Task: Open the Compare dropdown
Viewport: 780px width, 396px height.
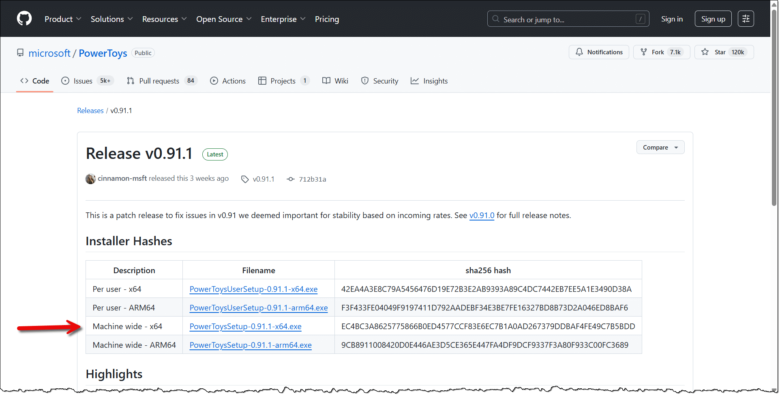Action: (x=660, y=148)
